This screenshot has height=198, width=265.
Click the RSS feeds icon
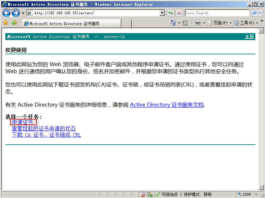click(x=185, y=23)
